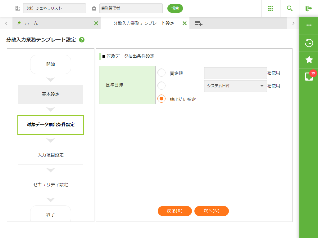The image size is (318, 238).
Task: Close the 分散入力業務テンプレート設定 tab
Action: 184,23
